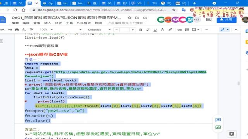
Task: Show the +13 additional collaborators
Action: pos(196,20)
